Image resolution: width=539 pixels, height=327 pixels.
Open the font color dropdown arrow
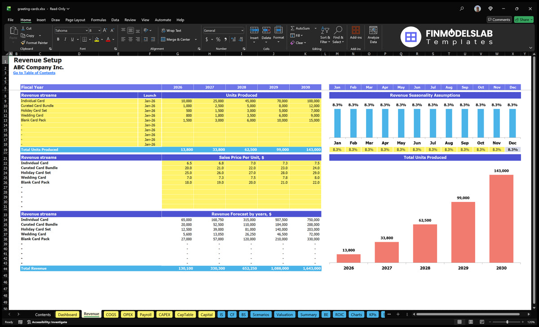(113, 39)
